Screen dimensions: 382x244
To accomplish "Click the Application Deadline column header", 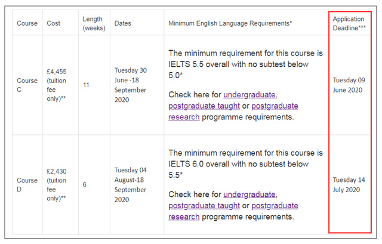I will pyautogui.click(x=349, y=23).
